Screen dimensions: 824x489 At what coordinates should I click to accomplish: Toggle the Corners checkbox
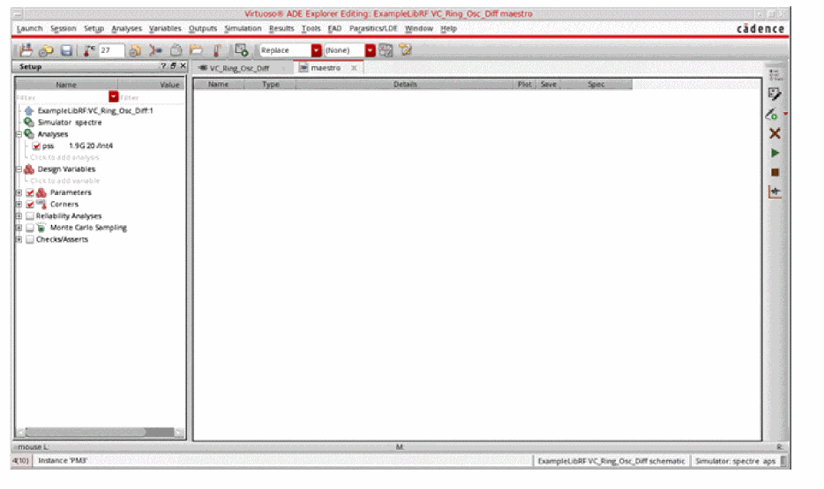click(x=30, y=204)
